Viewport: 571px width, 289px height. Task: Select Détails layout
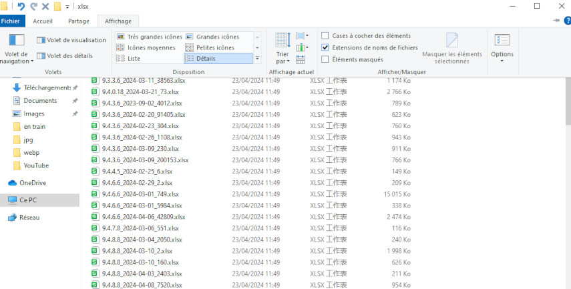pos(218,59)
